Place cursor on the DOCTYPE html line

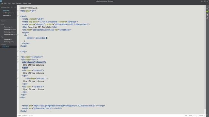(x=29, y=8)
